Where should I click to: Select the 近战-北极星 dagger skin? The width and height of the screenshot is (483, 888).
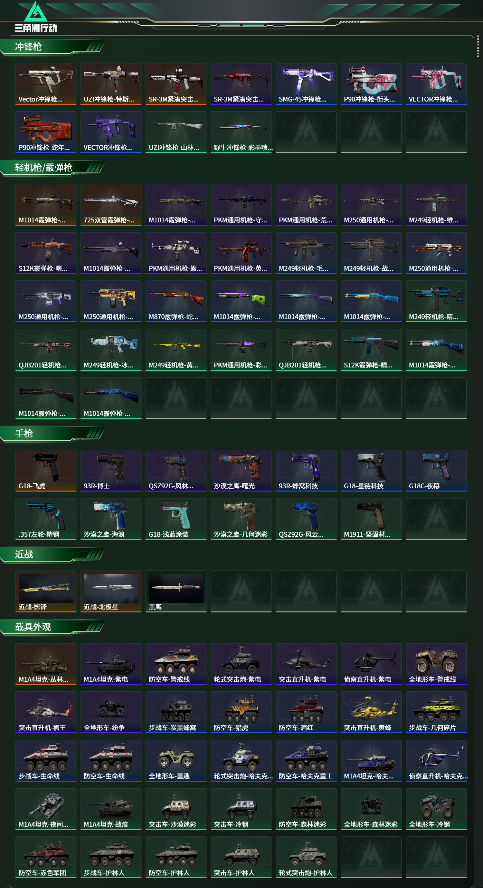111,591
